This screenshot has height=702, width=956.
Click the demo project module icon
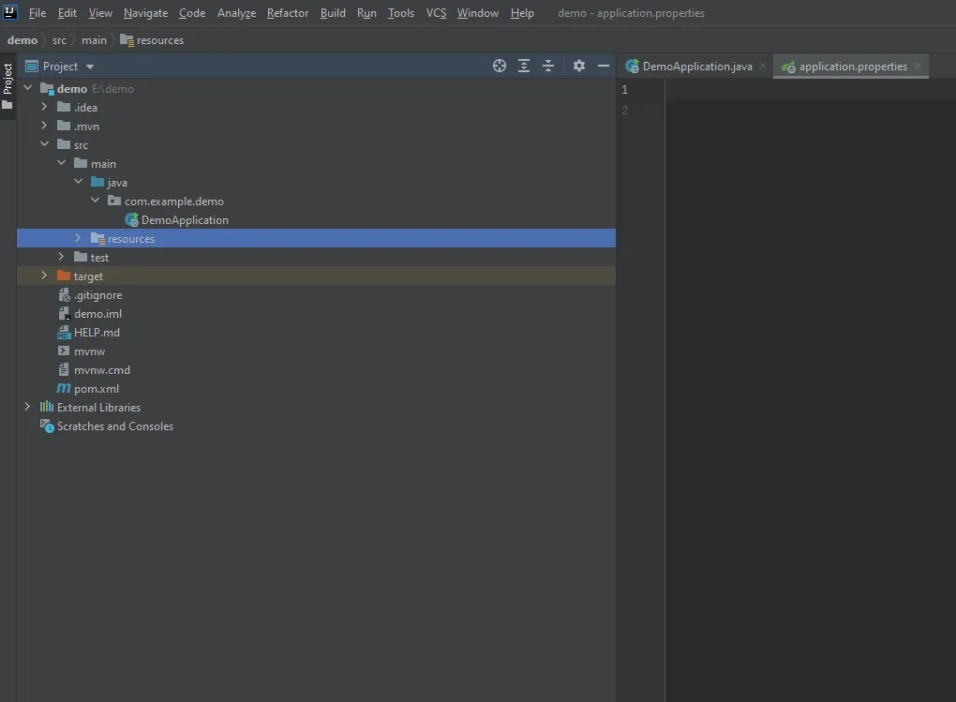tap(47, 88)
